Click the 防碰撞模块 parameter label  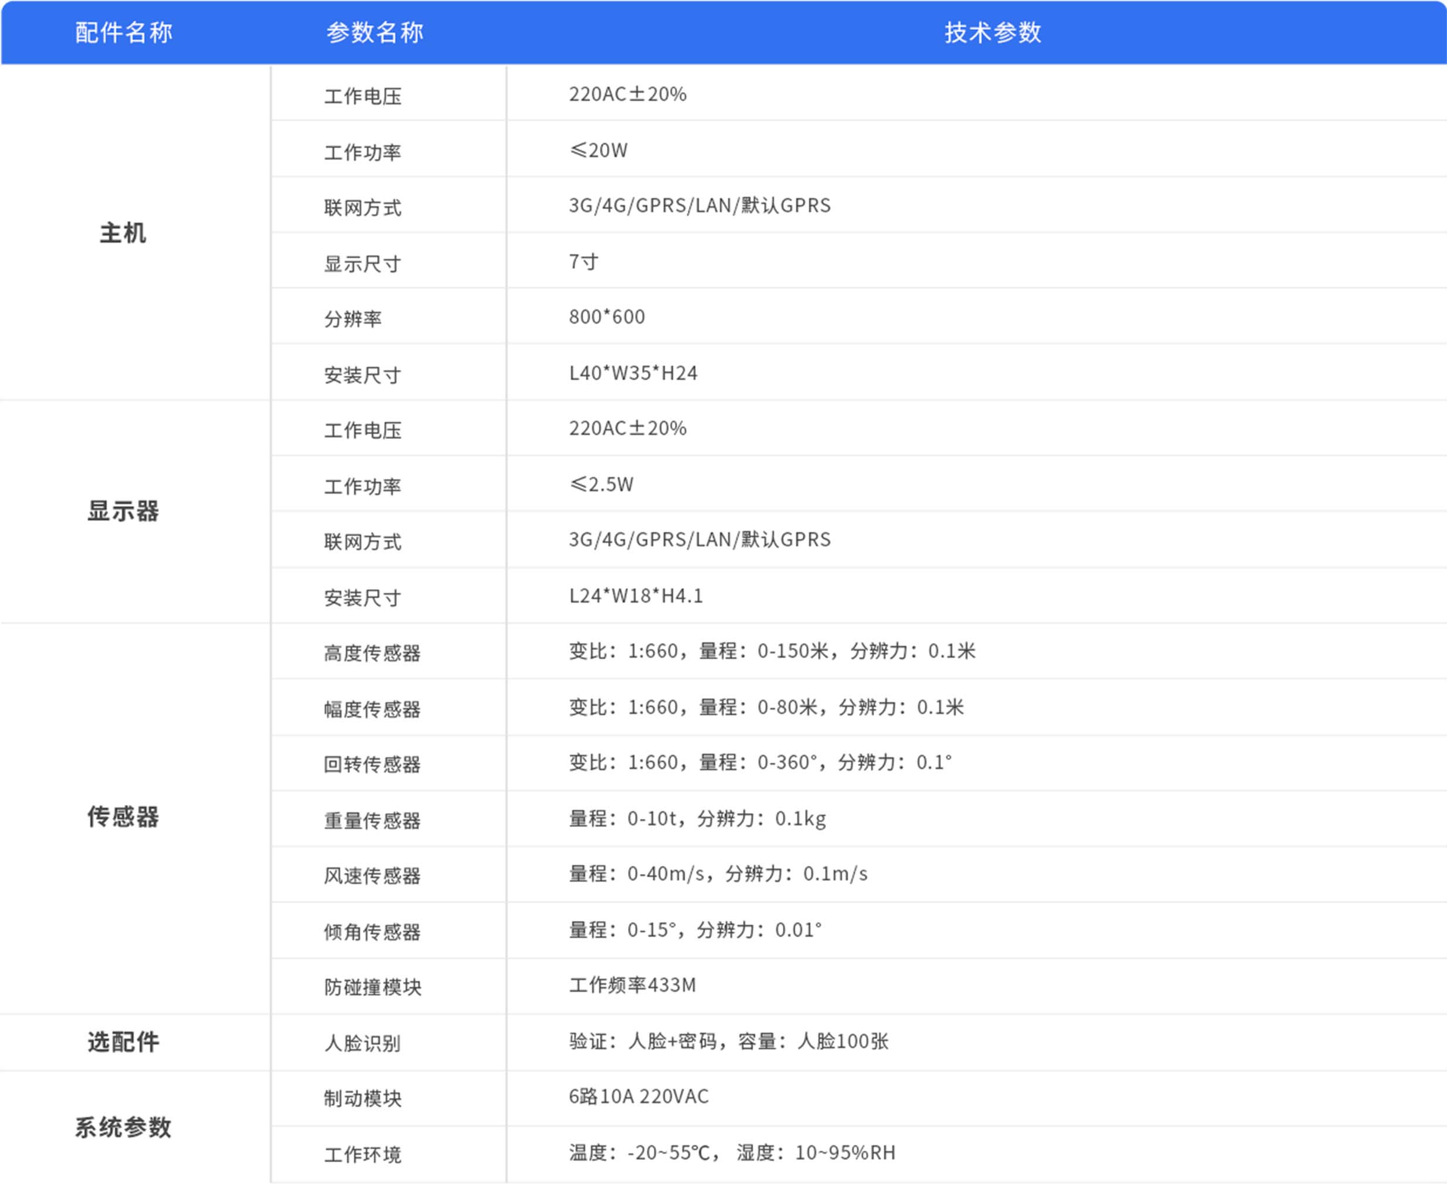(372, 987)
